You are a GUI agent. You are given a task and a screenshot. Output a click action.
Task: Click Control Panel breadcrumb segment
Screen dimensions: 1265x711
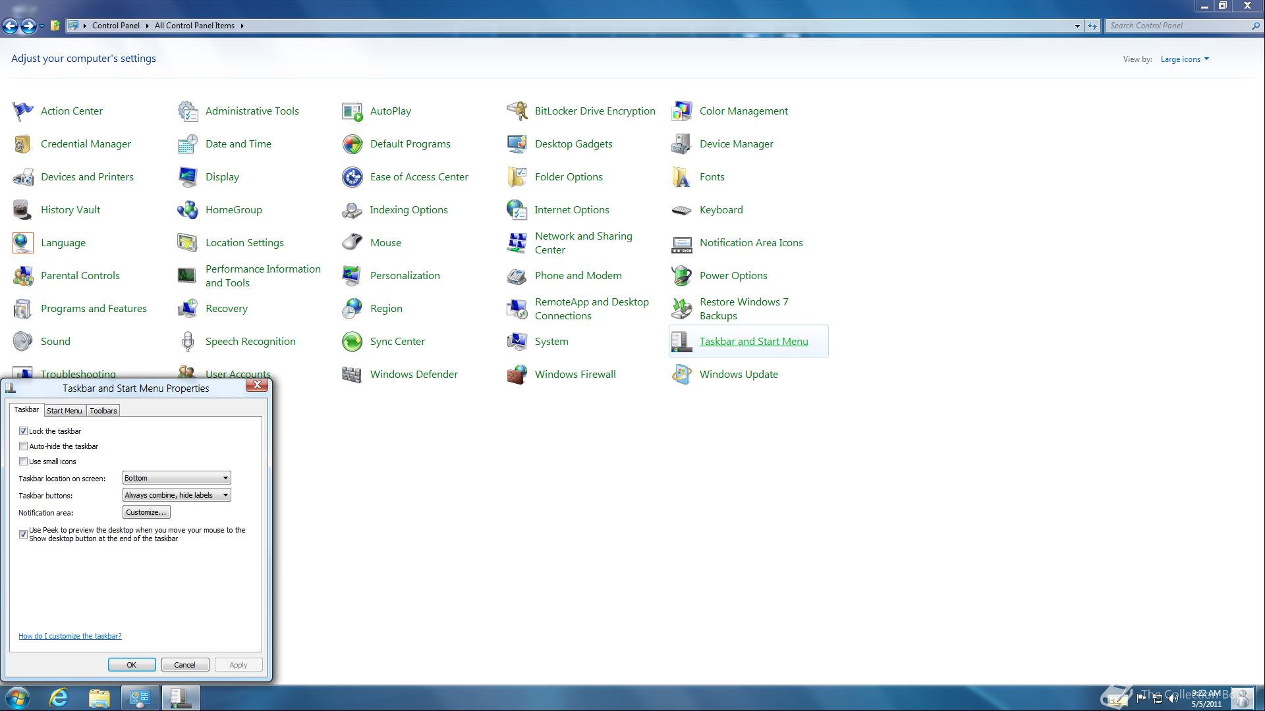coord(116,26)
